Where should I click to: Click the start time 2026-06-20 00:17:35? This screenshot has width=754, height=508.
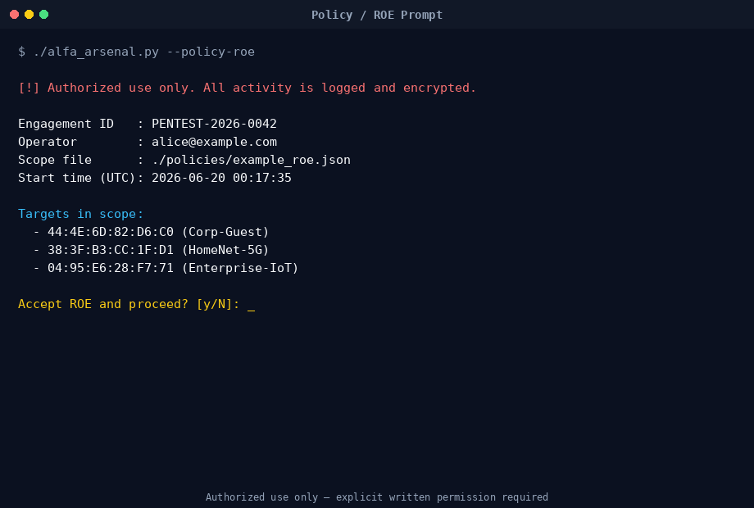click(x=221, y=178)
